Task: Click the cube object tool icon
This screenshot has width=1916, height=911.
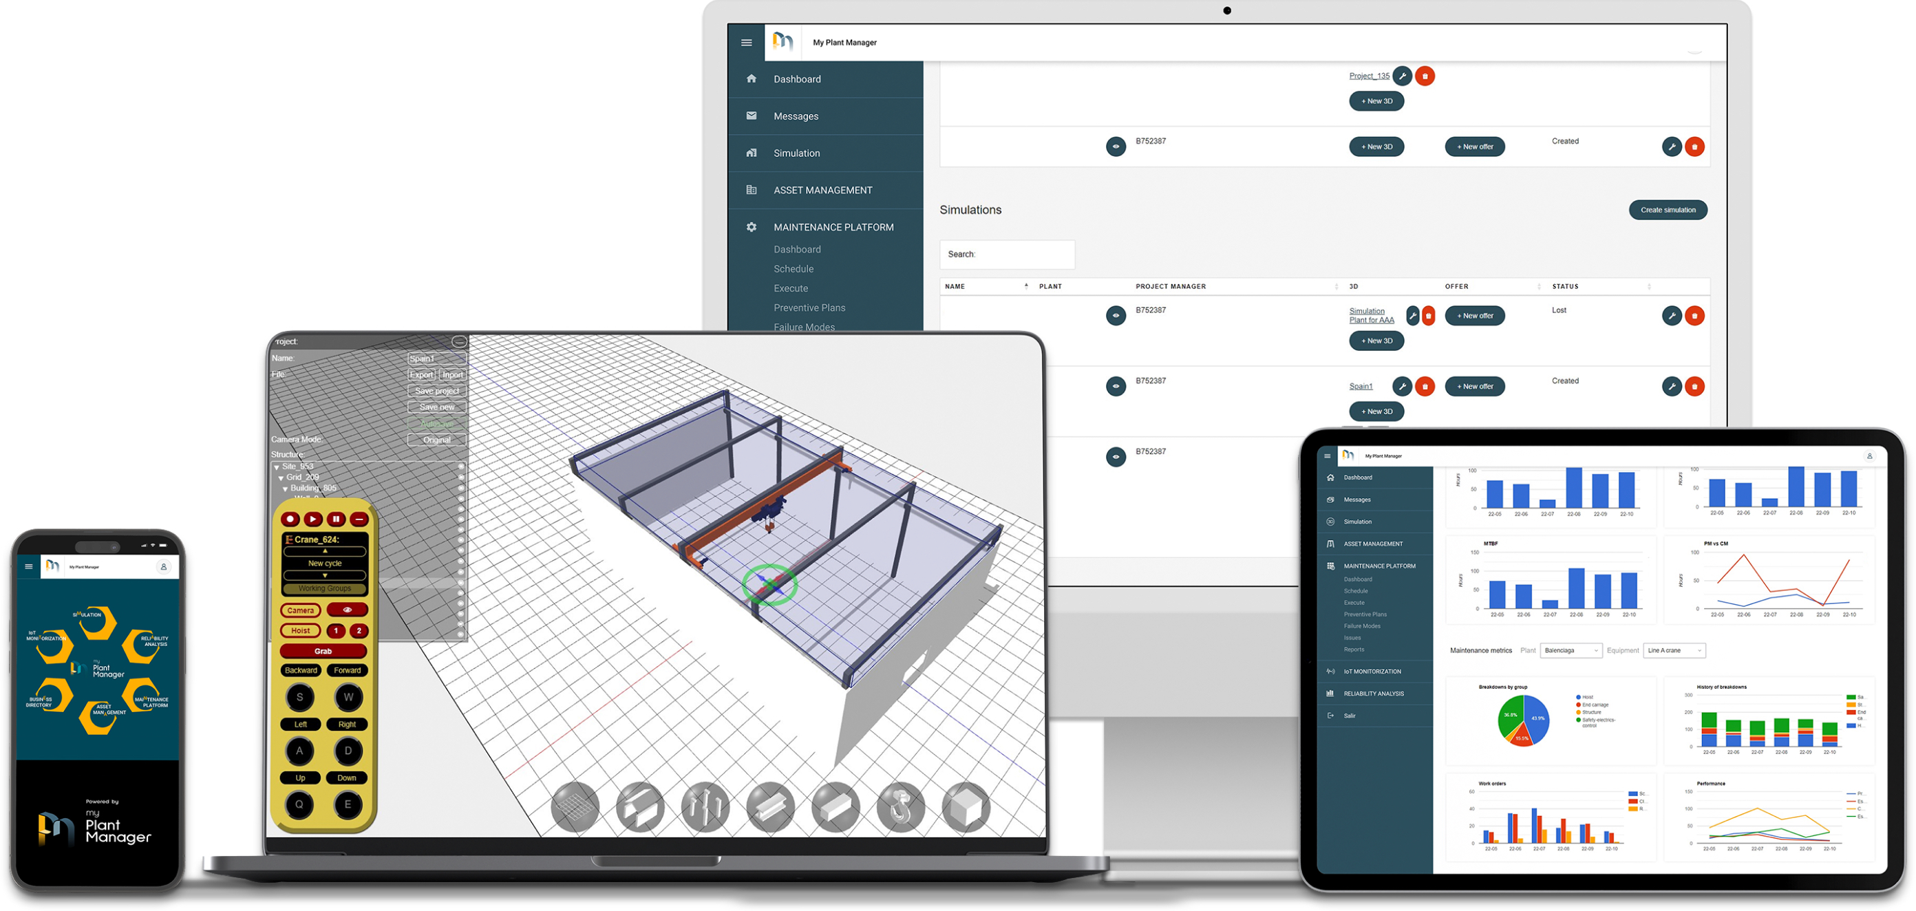Action: [x=966, y=808]
